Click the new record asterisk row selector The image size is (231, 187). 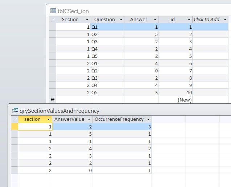pyautogui.click(x=53, y=100)
